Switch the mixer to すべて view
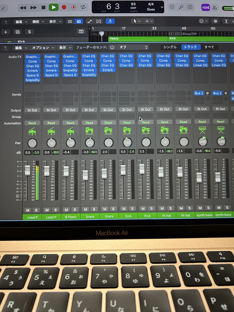Image resolution: width=234 pixels, height=312 pixels. pos(209,47)
